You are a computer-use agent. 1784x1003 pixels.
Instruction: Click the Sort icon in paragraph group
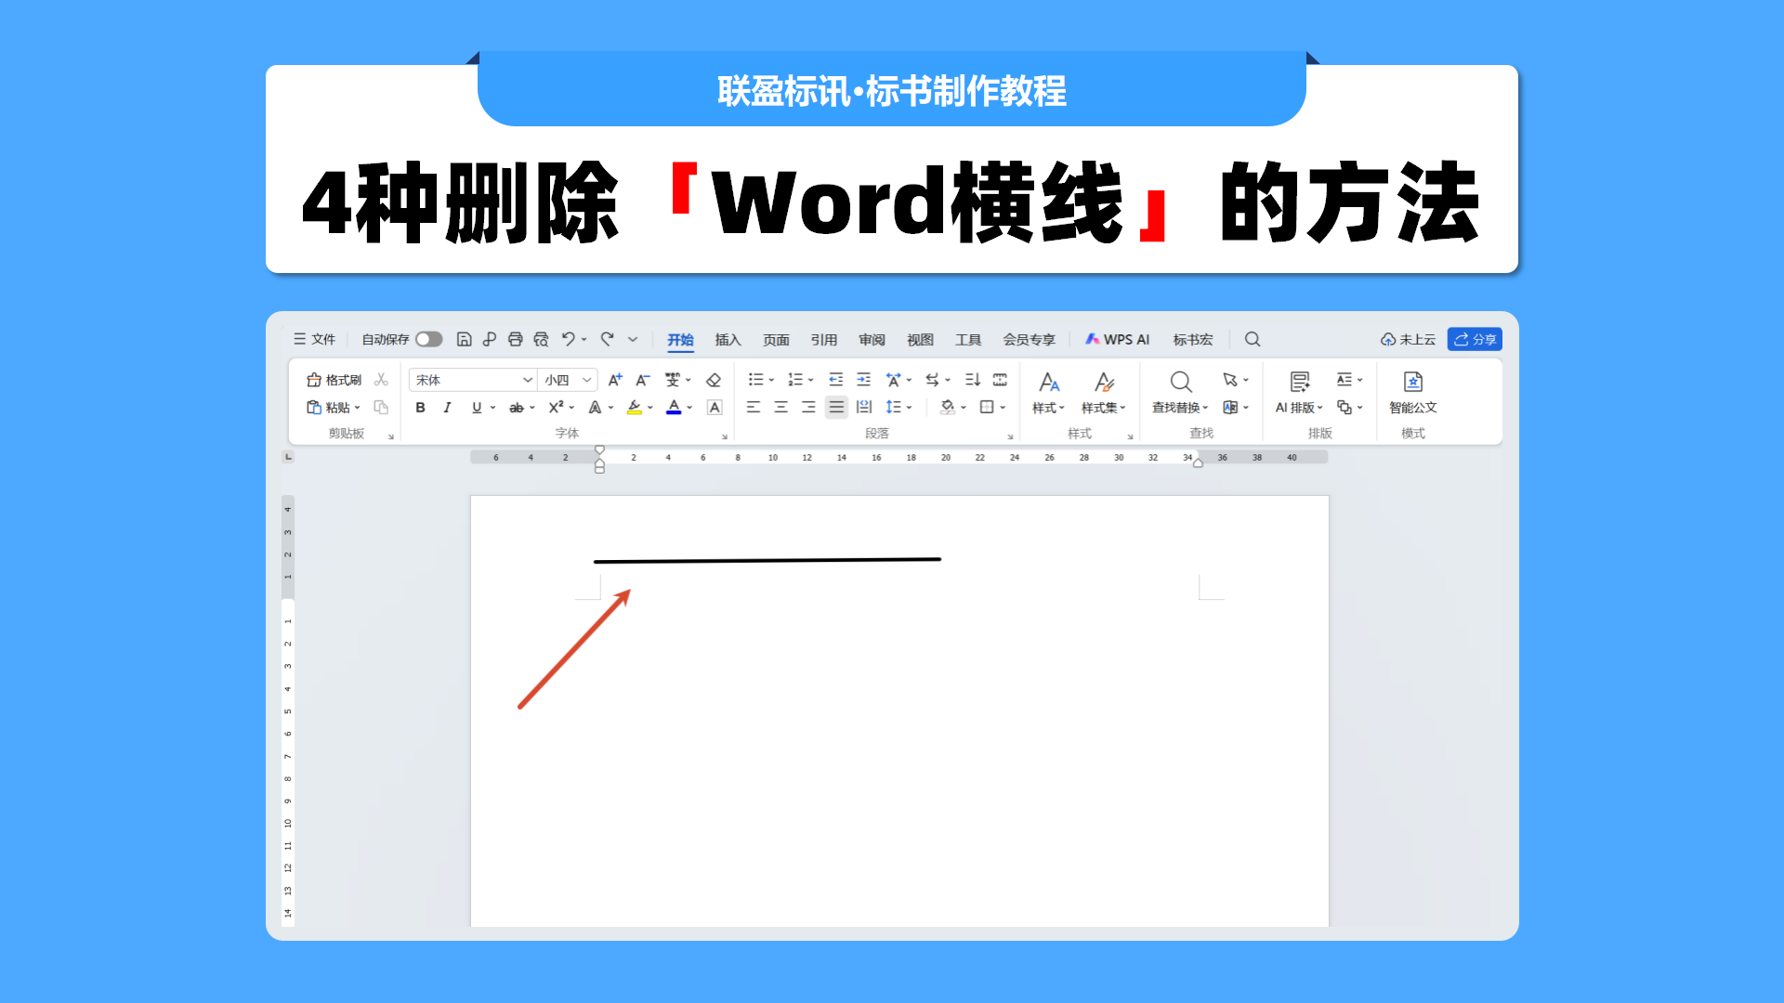pyautogui.click(x=973, y=379)
